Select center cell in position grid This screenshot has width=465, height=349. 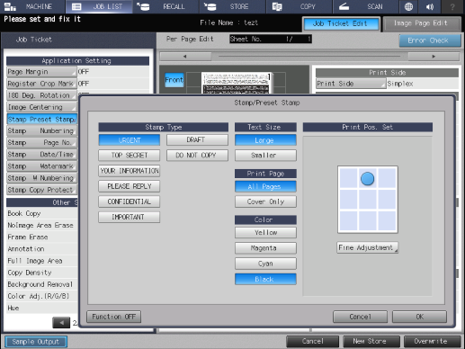(x=368, y=200)
